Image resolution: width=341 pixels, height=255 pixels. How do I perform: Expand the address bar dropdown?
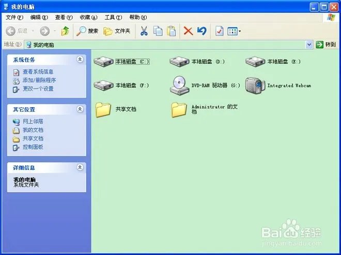click(x=309, y=45)
